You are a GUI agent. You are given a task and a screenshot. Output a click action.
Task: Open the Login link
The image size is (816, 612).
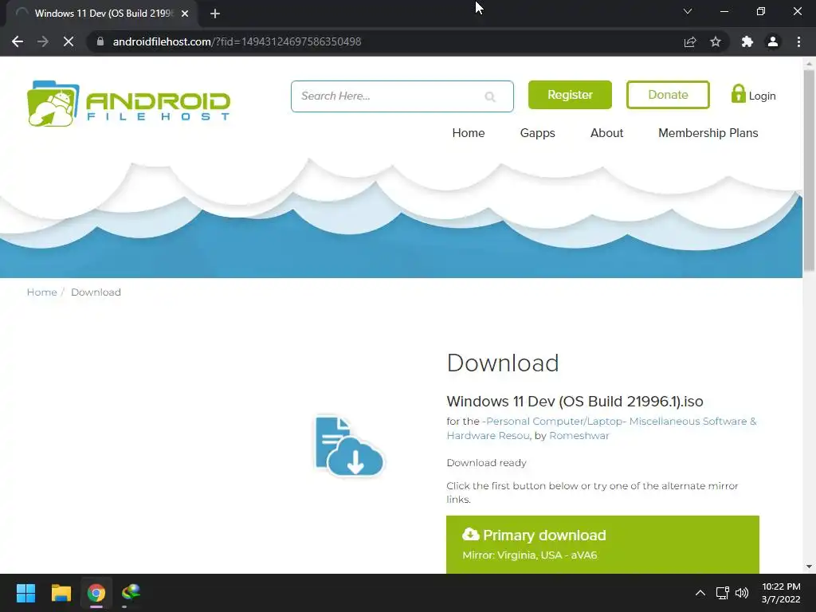pyautogui.click(x=753, y=96)
